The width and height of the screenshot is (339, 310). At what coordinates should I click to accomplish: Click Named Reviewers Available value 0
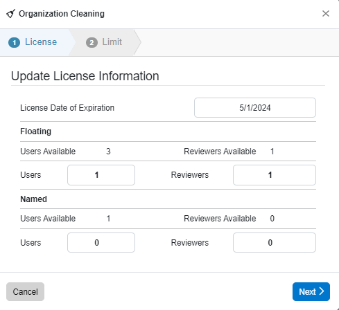pos(272,219)
